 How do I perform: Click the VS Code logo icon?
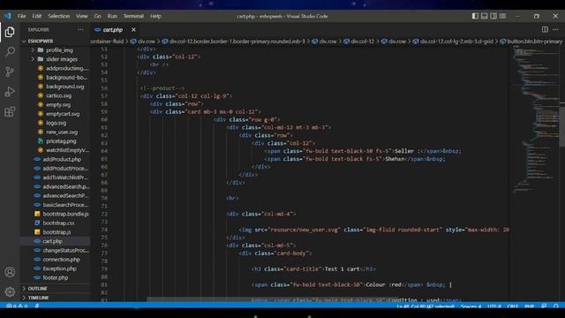(8, 16)
